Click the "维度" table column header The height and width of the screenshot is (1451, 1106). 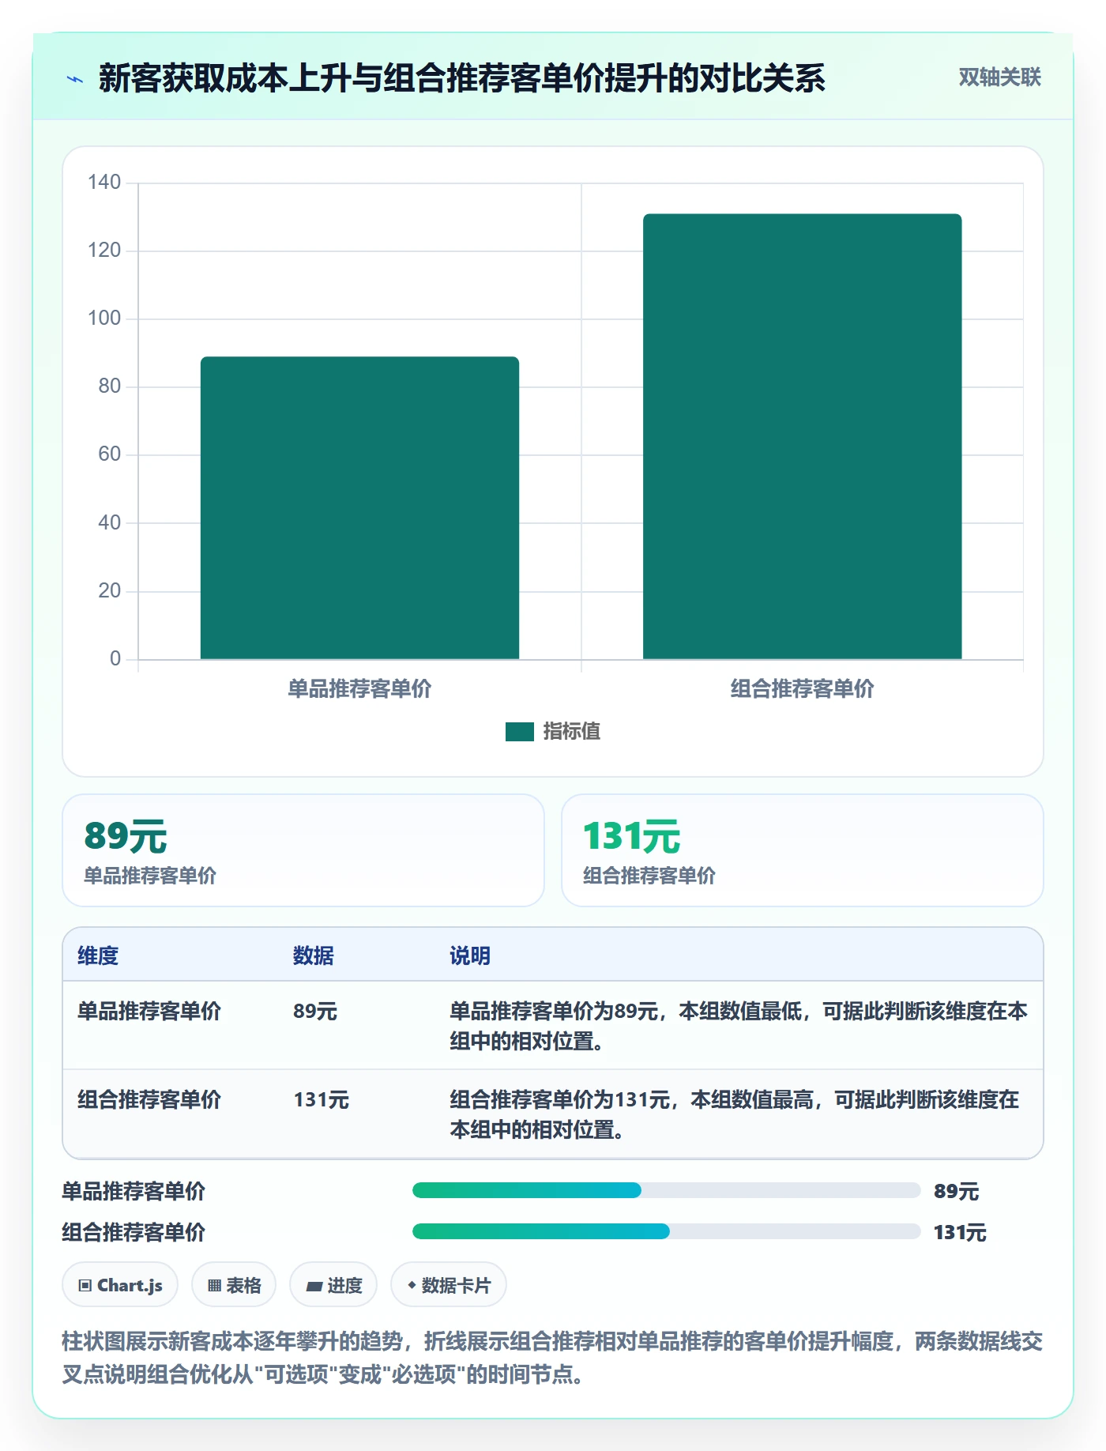point(98,955)
